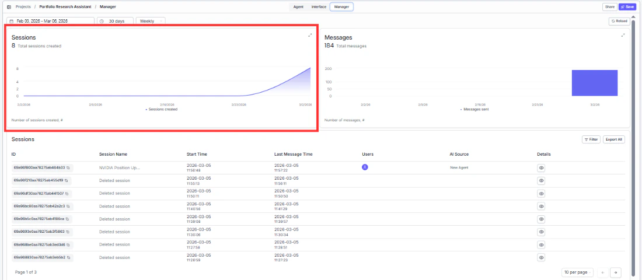Open the Weekly interval dropdown
Viewport: 642px width, 280px height.
click(x=150, y=21)
